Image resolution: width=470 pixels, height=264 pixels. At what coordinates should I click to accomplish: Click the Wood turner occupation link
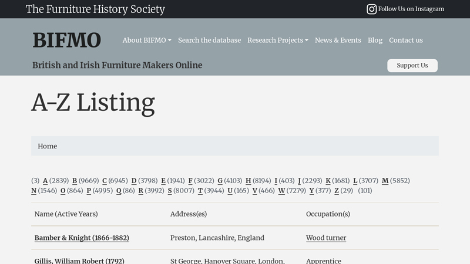(x=326, y=238)
